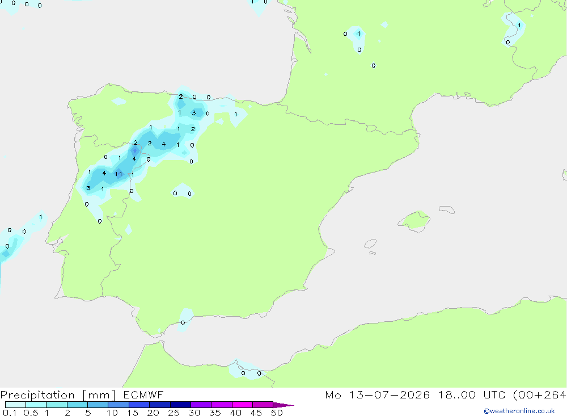Click the "45" legend scale label
The height and width of the screenshot is (416, 567).
(256, 413)
